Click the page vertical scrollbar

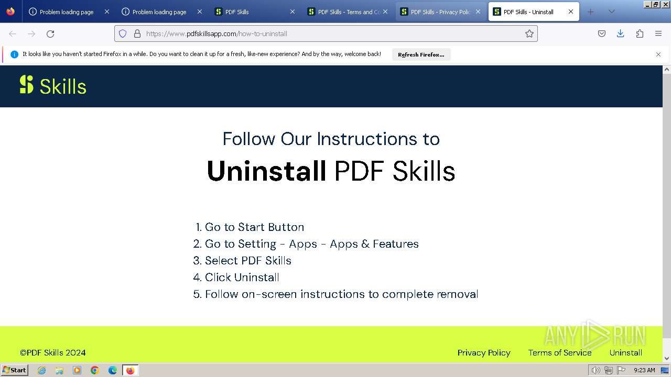click(667, 206)
